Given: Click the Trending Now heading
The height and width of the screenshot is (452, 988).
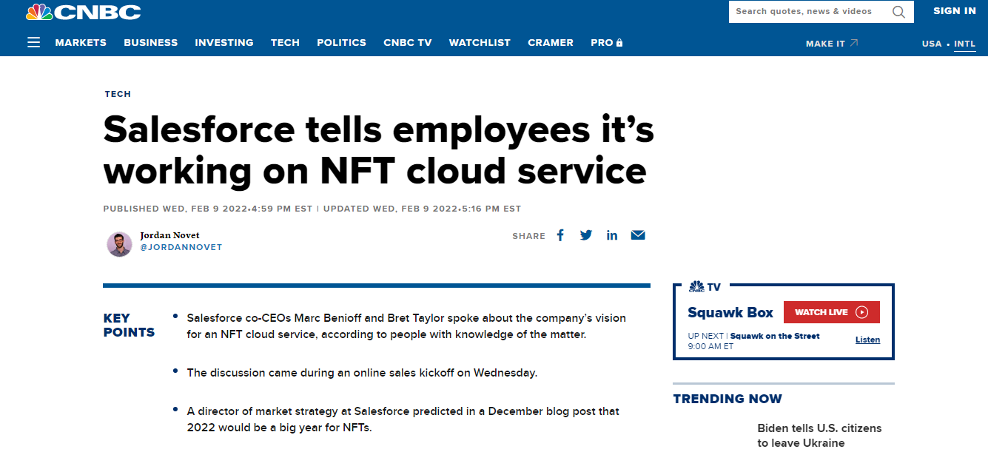Looking at the screenshot, I should click(x=727, y=399).
